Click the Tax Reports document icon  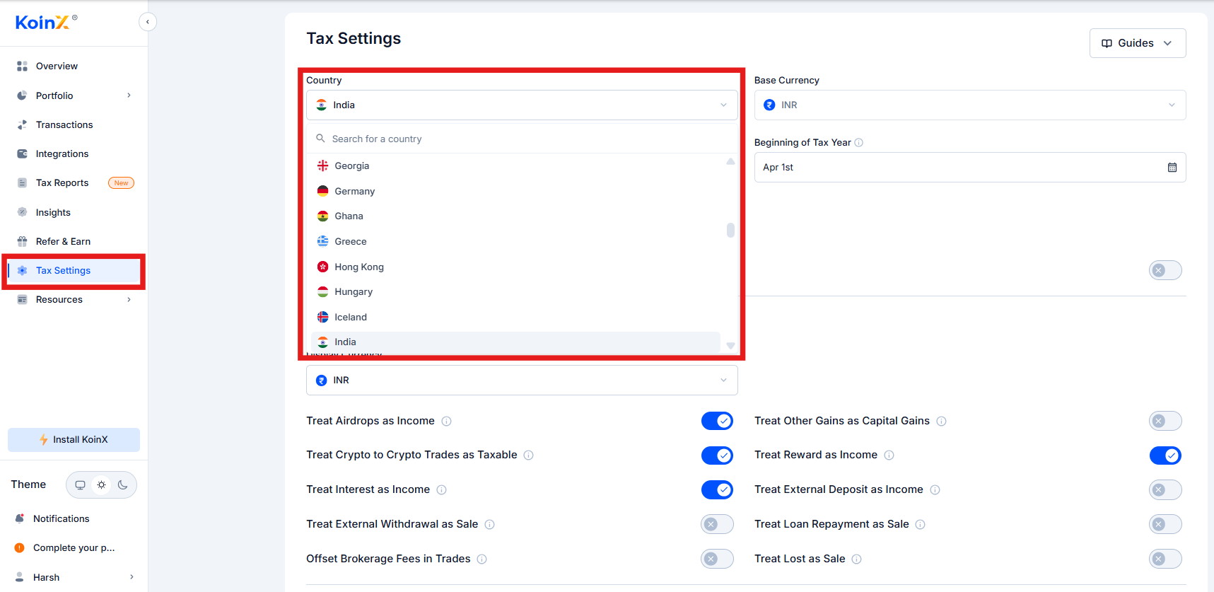[22, 182]
